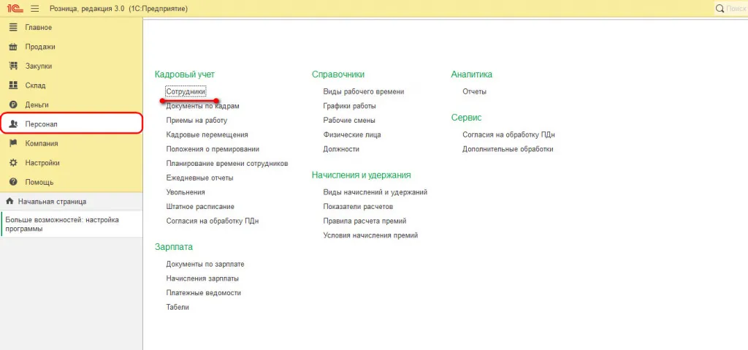748x350 pixels.
Task: Open Приемы на работу
Action: click(x=196, y=121)
